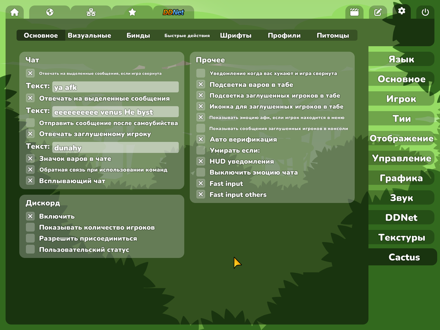
Task: Open the Шрифты tab
Action: tap(236, 35)
